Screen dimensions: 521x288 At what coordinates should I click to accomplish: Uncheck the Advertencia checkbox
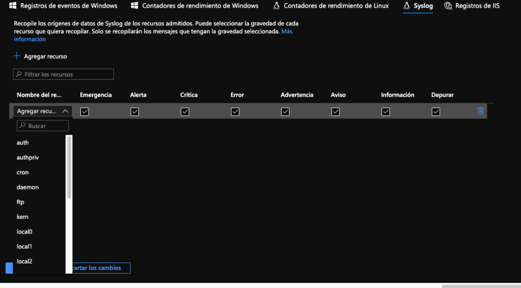tap(285, 111)
